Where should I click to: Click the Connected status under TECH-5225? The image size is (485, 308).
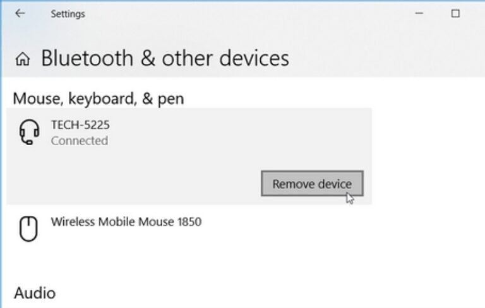(80, 141)
